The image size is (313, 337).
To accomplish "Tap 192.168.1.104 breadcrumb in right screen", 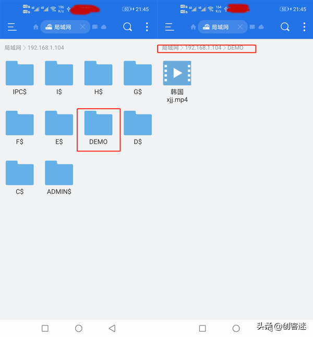I will tap(203, 48).
